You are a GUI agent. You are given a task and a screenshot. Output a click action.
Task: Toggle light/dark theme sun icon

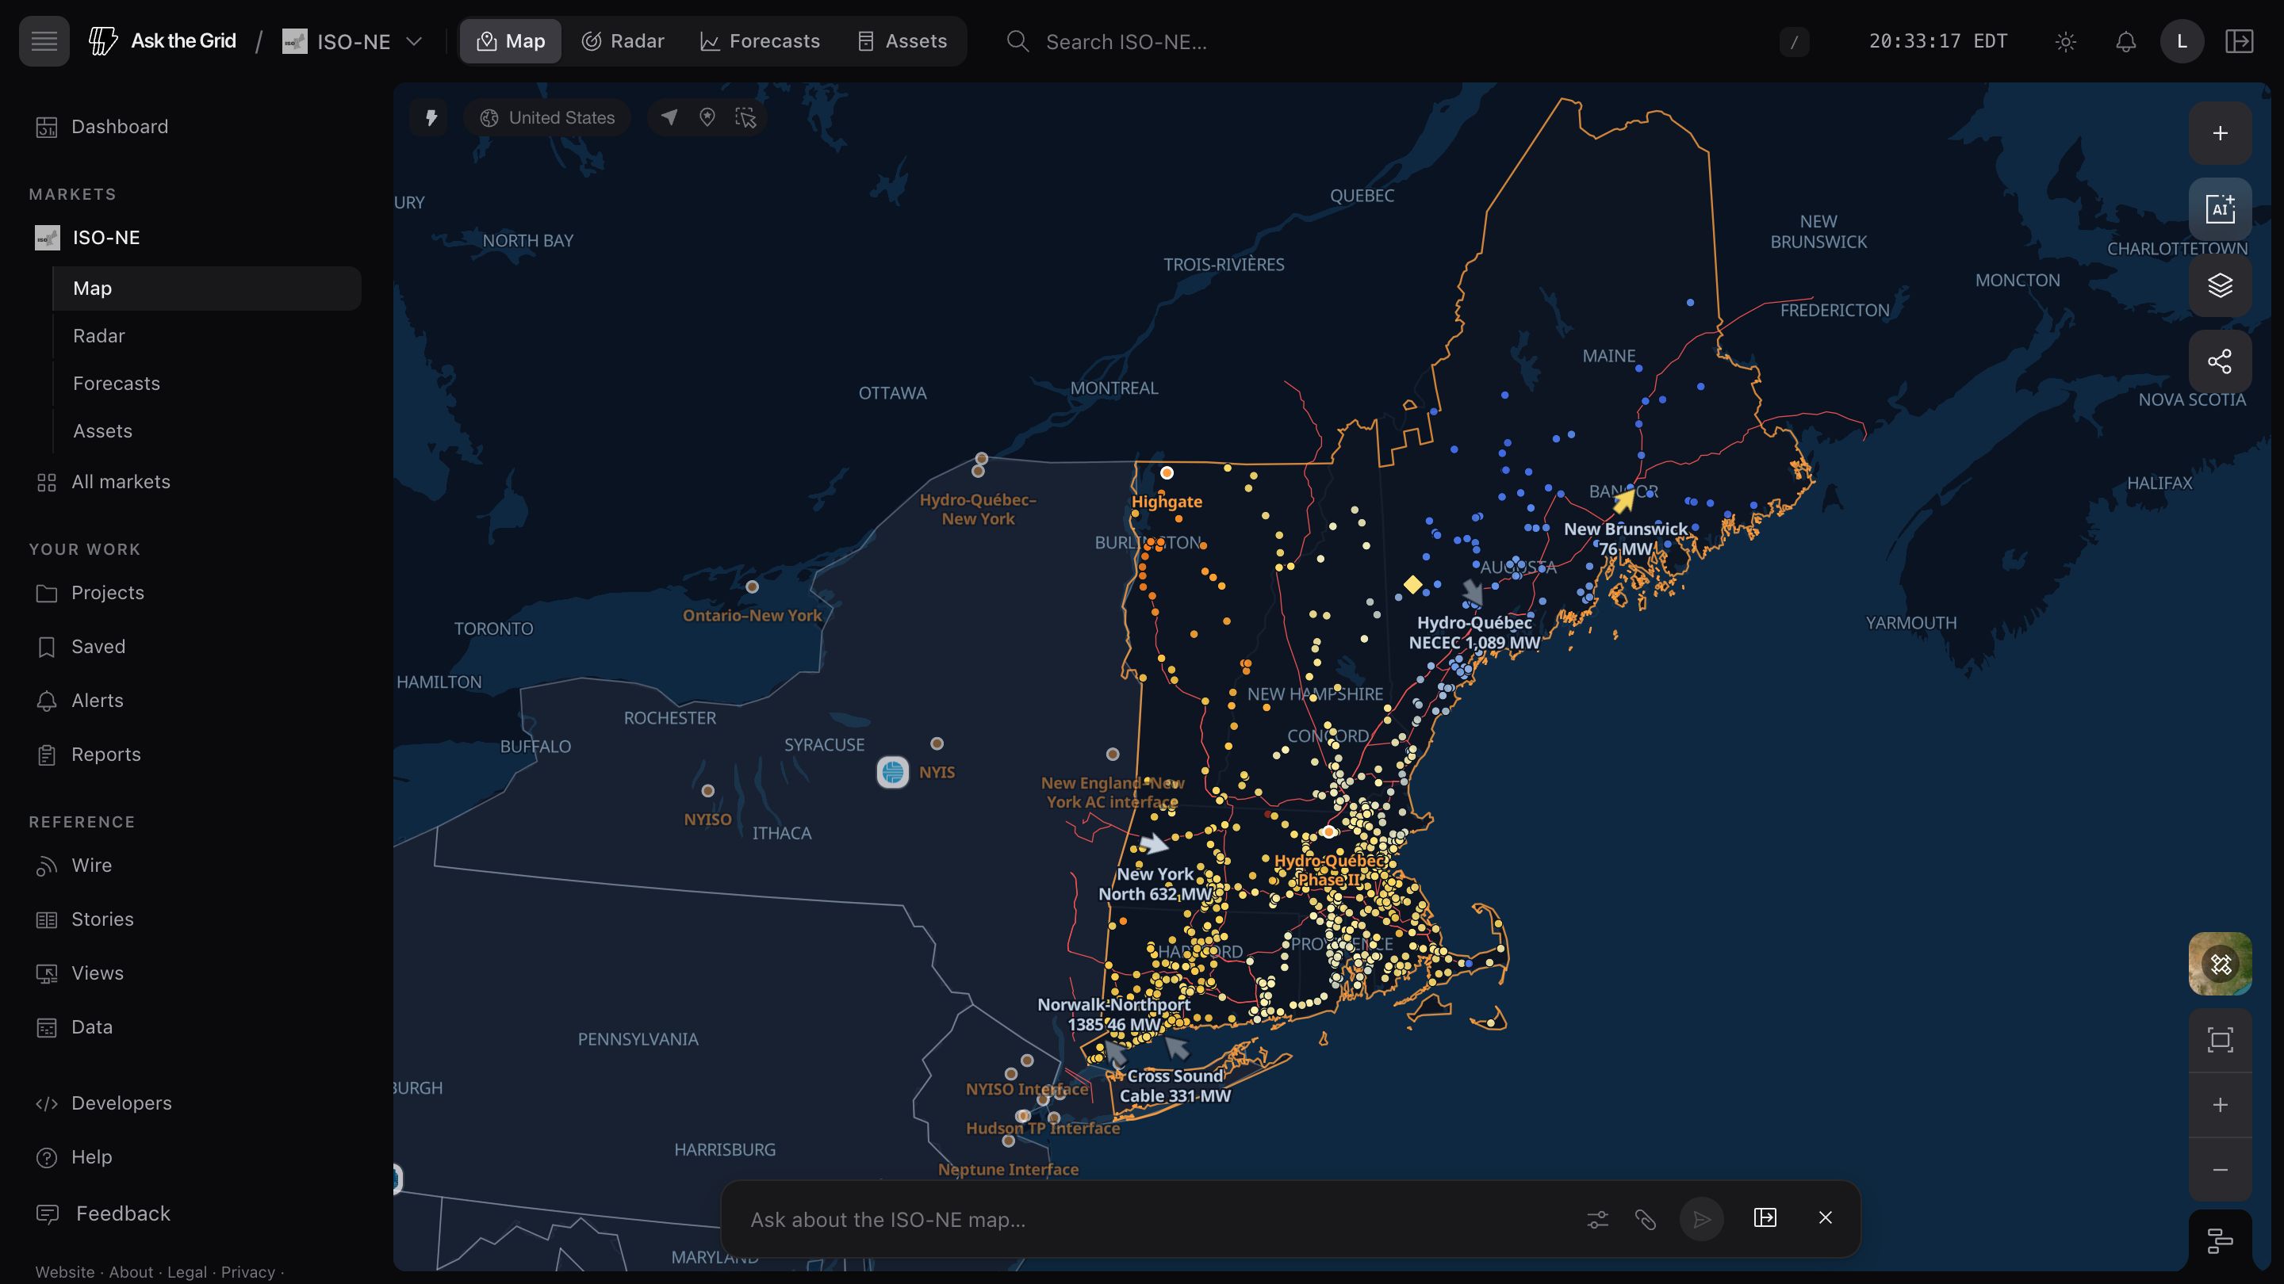(2065, 42)
